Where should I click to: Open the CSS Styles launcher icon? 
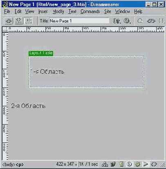[x=129, y=165]
